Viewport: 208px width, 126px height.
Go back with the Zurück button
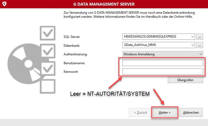141,112
